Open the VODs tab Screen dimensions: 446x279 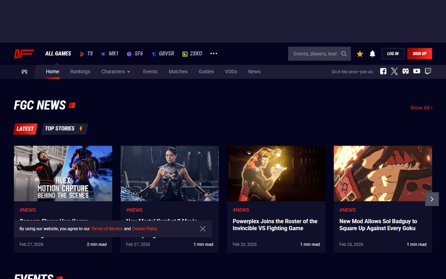(x=231, y=72)
